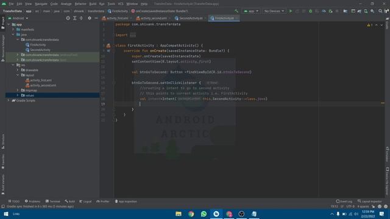Click the UTF-8 encoding status entry
This screenshot has height=219, width=390.
pyautogui.click(x=350, y=206)
